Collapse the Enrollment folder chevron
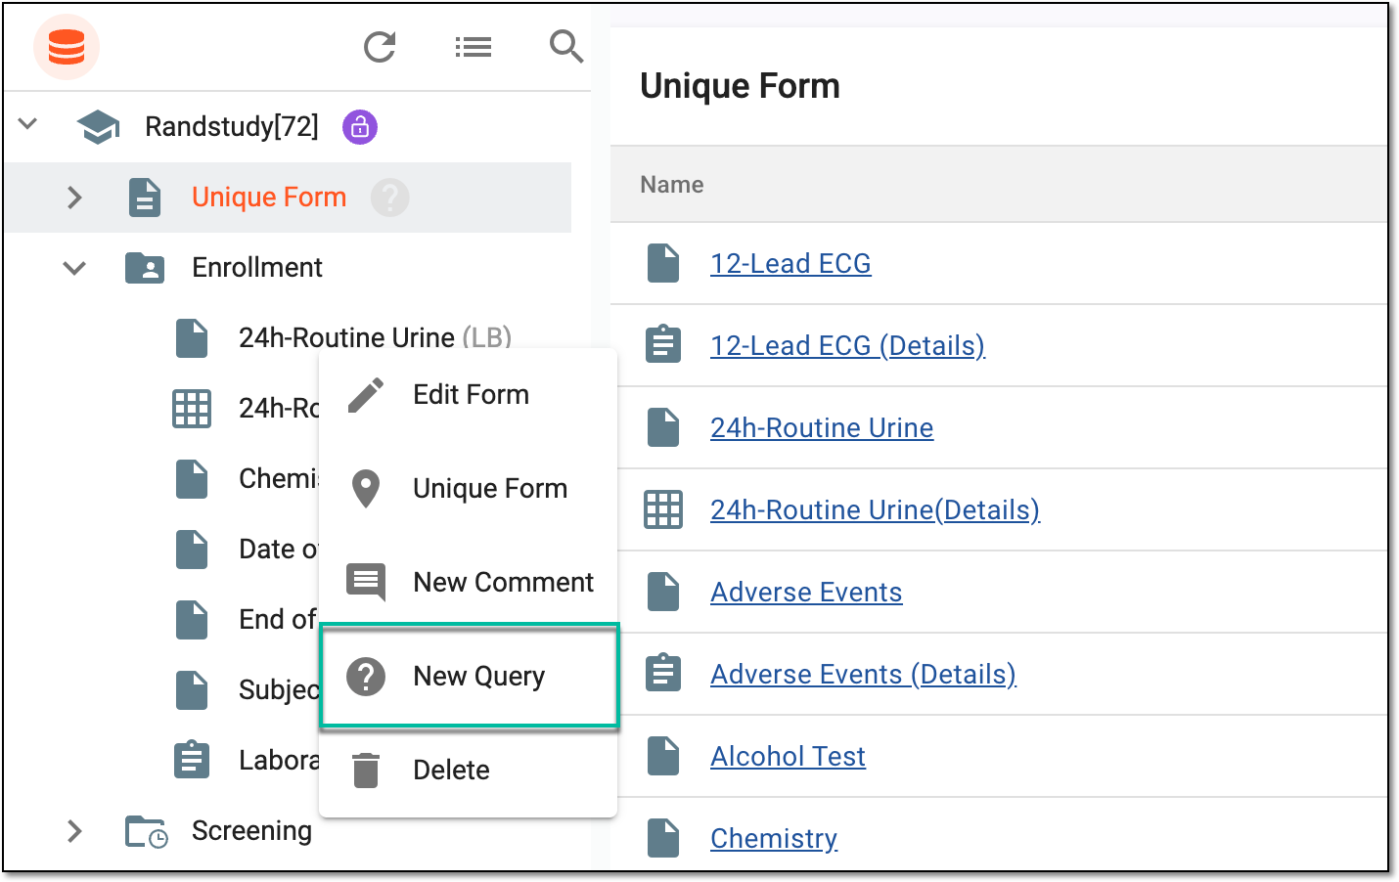Image resolution: width=1399 pixels, height=882 pixels. (74, 268)
